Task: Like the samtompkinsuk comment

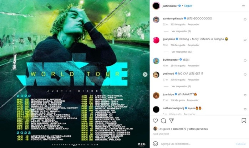Action: [x=245, y=20]
